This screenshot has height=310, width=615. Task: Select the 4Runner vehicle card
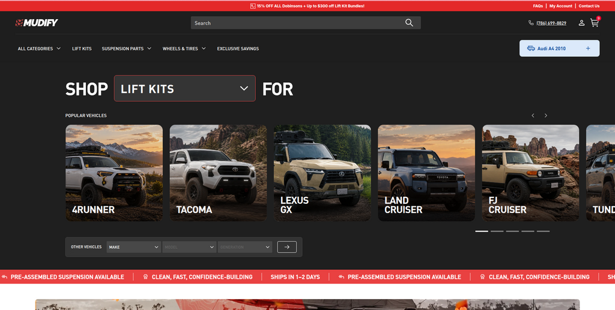click(x=114, y=173)
